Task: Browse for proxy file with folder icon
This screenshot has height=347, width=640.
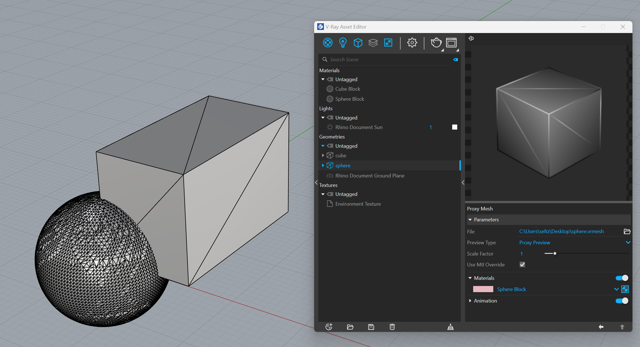Action: (x=627, y=231)
